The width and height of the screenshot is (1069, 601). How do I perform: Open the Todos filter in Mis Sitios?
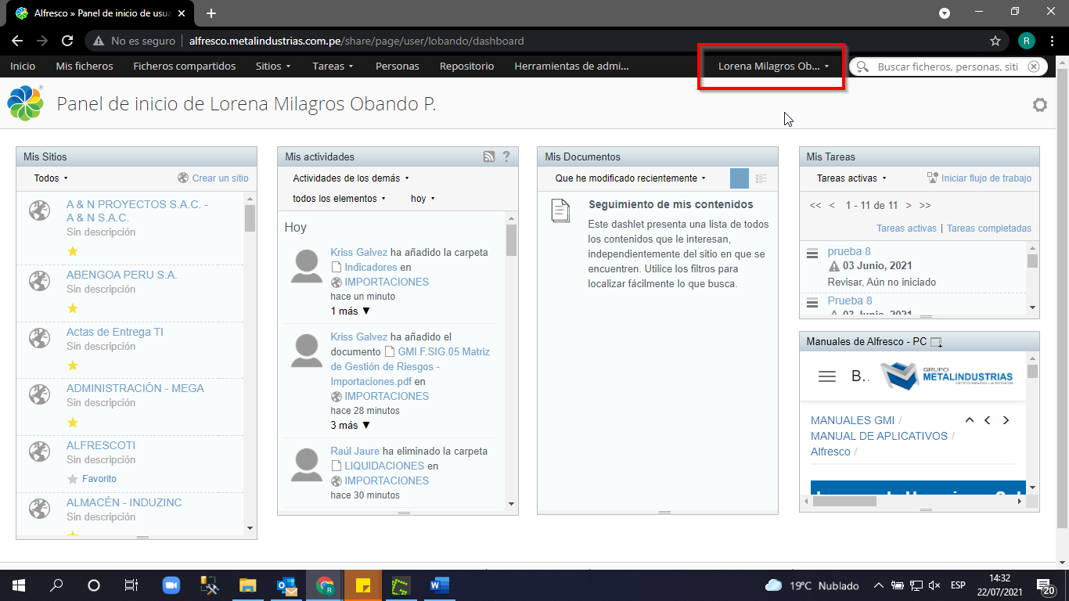pos(51,178)
